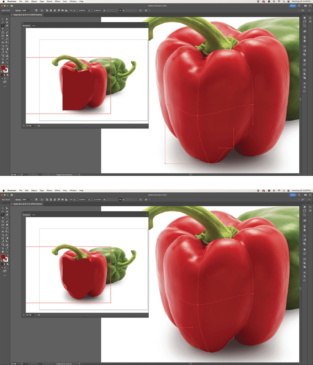Select the Free Transform tool in the lower screenshot
Screen dimensions: 313x365
click(x=7, y=232)
